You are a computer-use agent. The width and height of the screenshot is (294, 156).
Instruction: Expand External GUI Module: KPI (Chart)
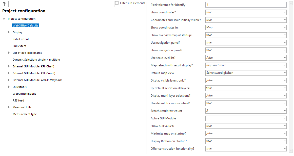click(x=8, y=66)
